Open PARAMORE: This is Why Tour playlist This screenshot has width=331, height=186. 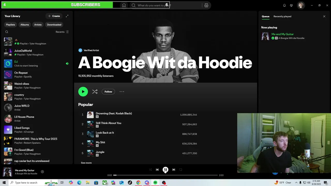[x=37, y=141]
